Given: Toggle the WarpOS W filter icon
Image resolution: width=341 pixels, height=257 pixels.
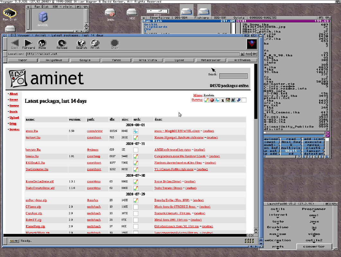Looking at the screenshot, I should (233, 100).
